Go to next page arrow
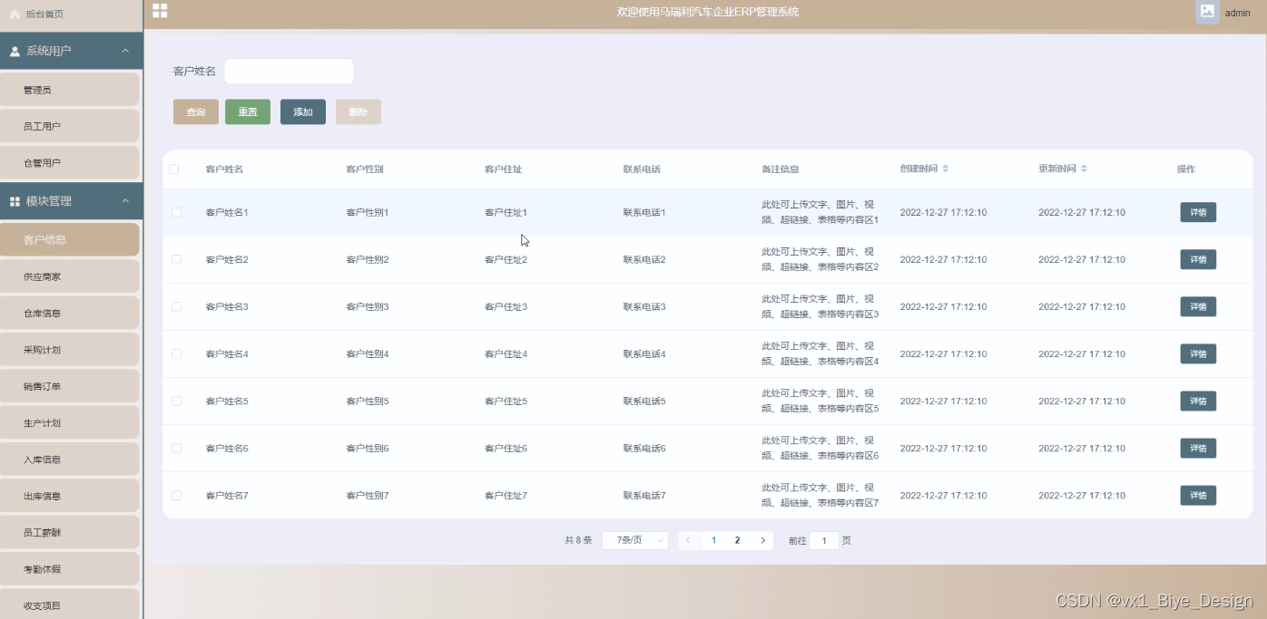The height and width of the screenshot is (619, 1267). tap(763, 540)
